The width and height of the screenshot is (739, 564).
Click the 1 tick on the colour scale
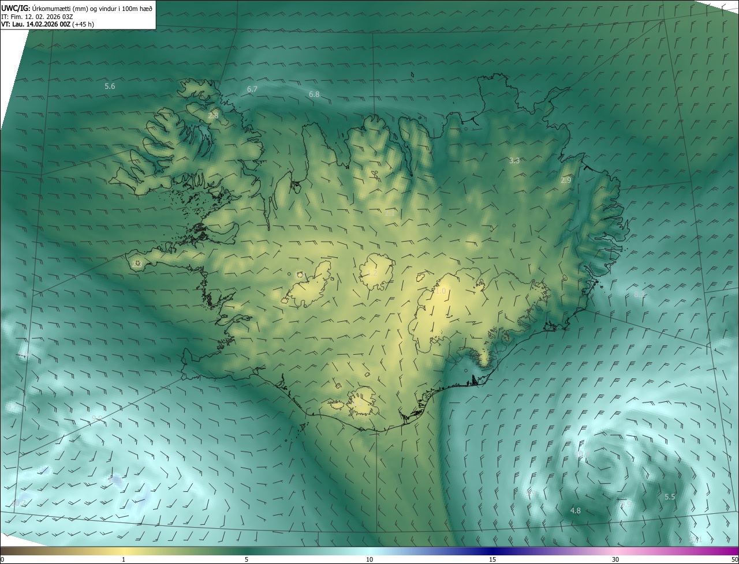(x=124, y=559)
